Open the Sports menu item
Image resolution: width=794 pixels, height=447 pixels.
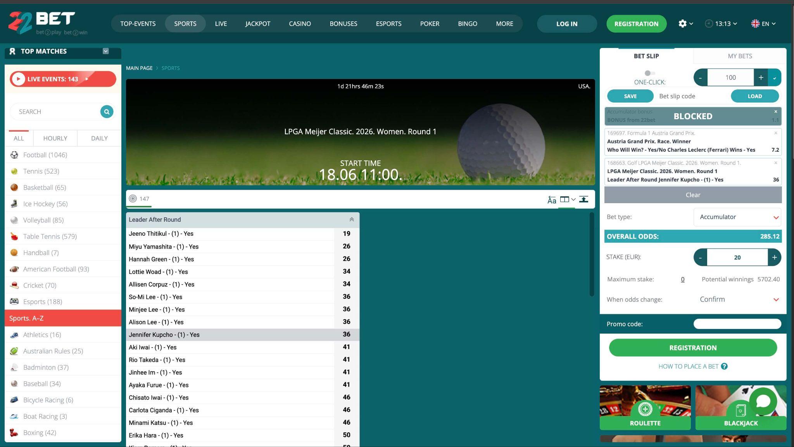tap(185, 24)
